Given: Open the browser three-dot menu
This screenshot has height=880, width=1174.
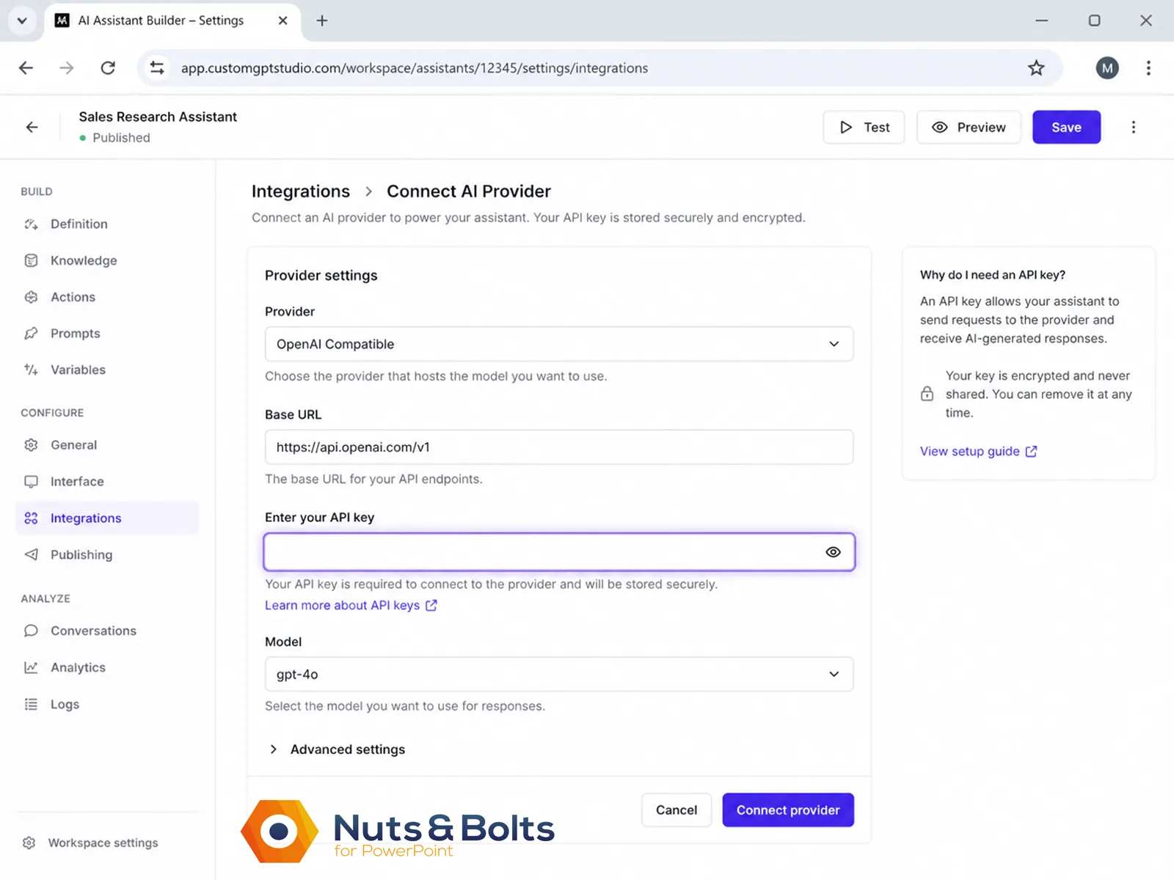Looking at the screenshot, I should [x=1148, y=68].
